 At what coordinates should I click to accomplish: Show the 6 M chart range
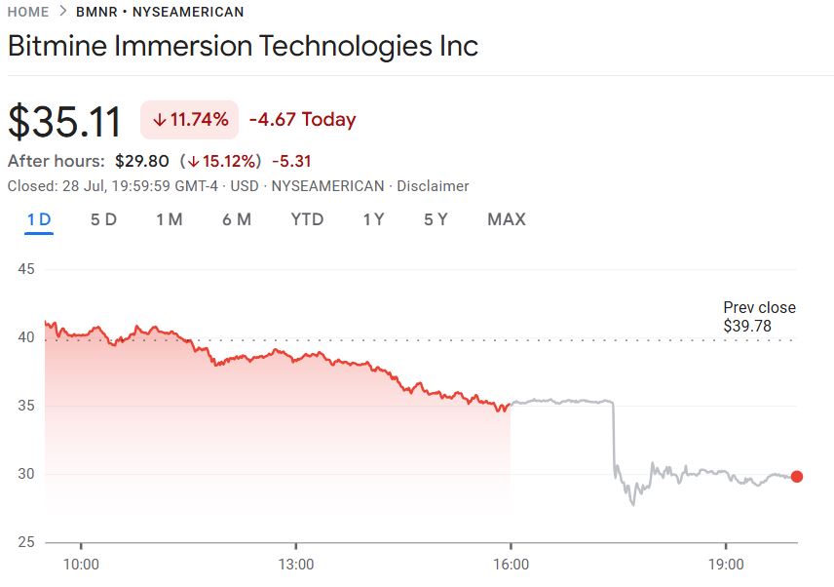pos(237,219)
